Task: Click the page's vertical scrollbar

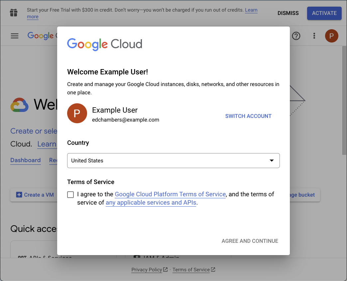Action: [345, 101]
